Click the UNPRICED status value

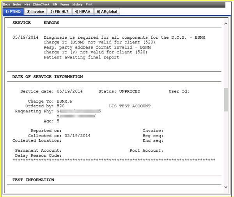pyautogui.click(x=129, y=91)
